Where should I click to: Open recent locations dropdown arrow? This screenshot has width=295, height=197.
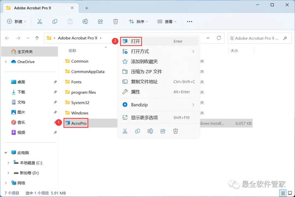[28, 38]
